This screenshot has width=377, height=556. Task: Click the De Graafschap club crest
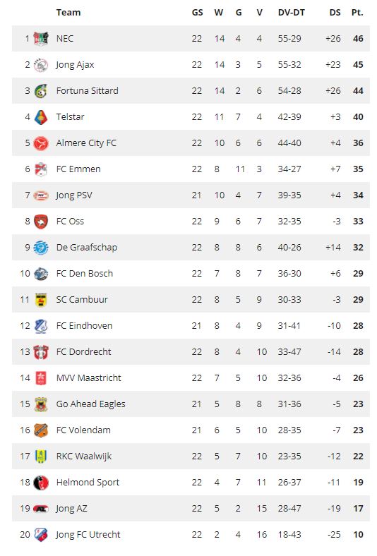point(41,247)
